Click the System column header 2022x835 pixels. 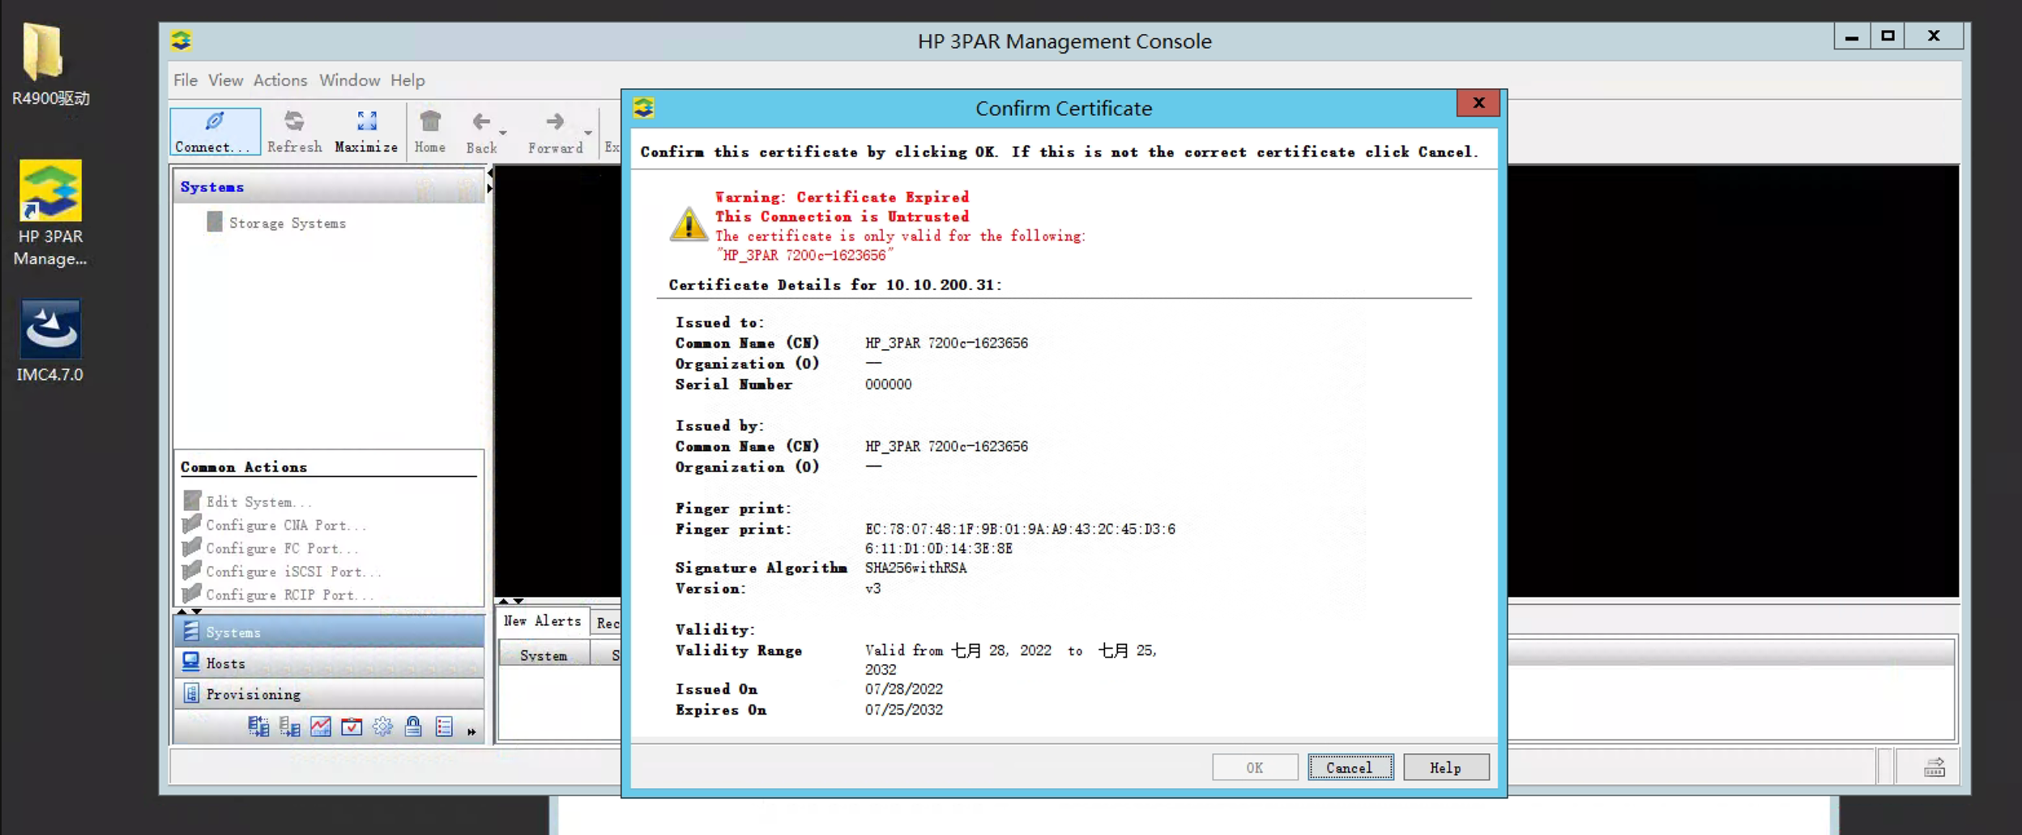[x=544, y=654]
